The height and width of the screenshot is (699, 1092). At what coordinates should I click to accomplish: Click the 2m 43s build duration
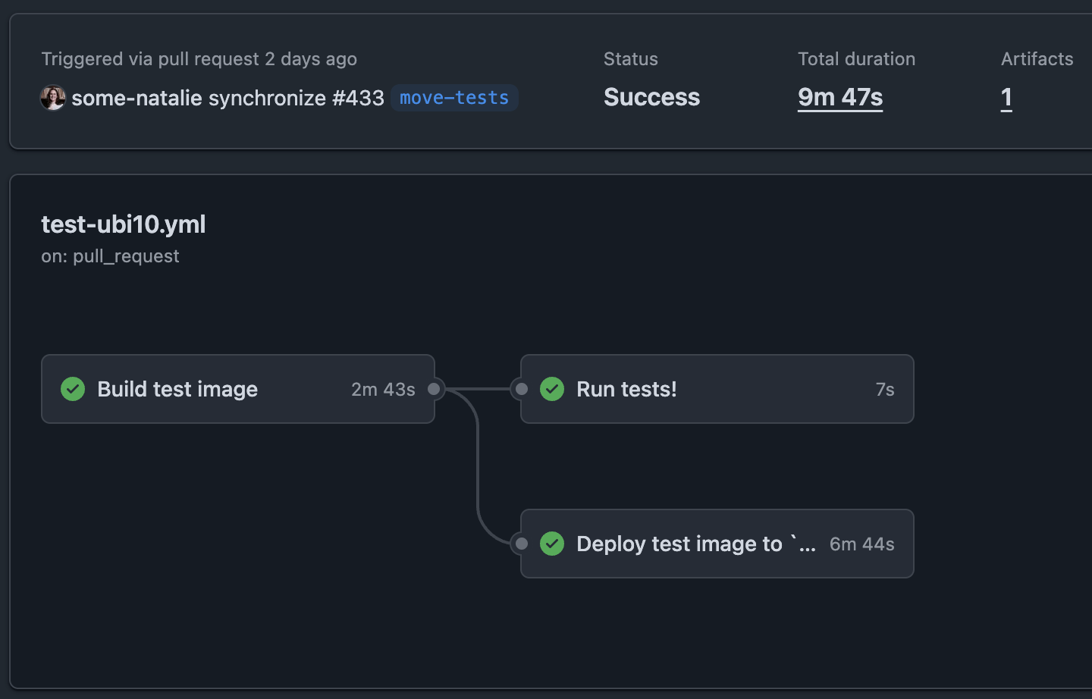pyautogui.click(x=383, y=389)
